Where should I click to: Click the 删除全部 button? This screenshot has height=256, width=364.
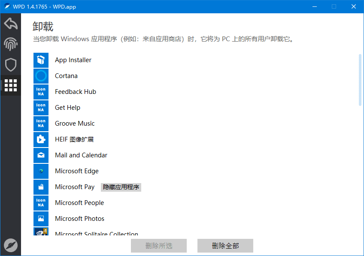225,246
